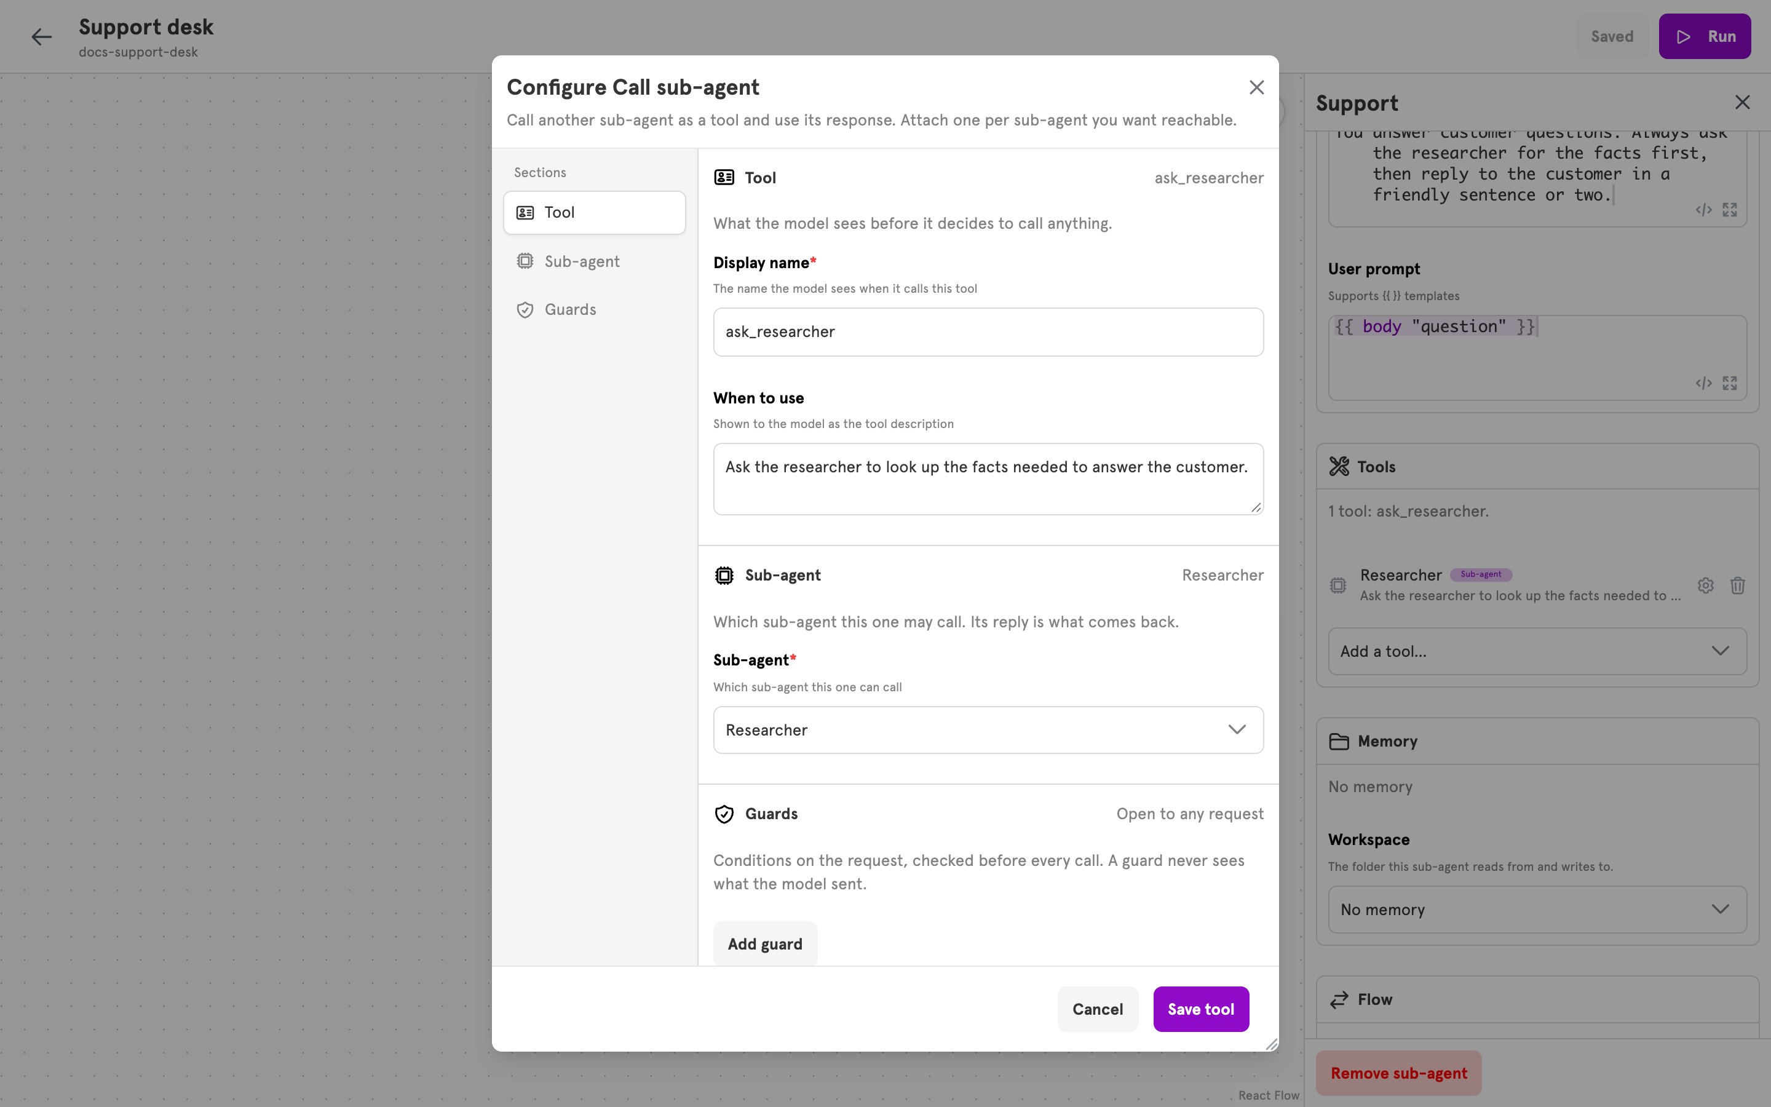
Task: Click the 1 tool: ask_researcher text
Action: point(1408,511)
